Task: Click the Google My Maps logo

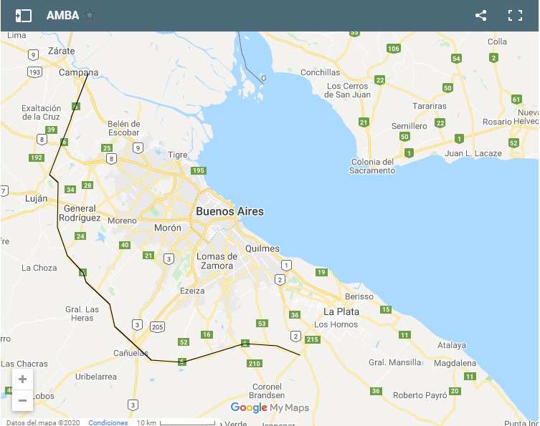Action: point(270,408)
